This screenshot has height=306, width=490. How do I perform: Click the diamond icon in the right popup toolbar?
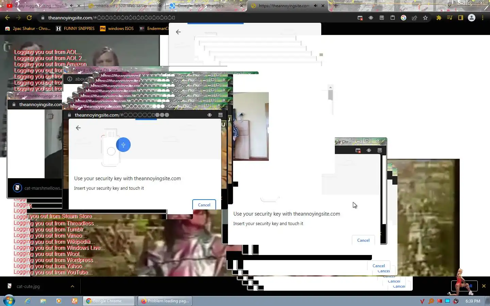pyautogui.click(x=369, y=150)
